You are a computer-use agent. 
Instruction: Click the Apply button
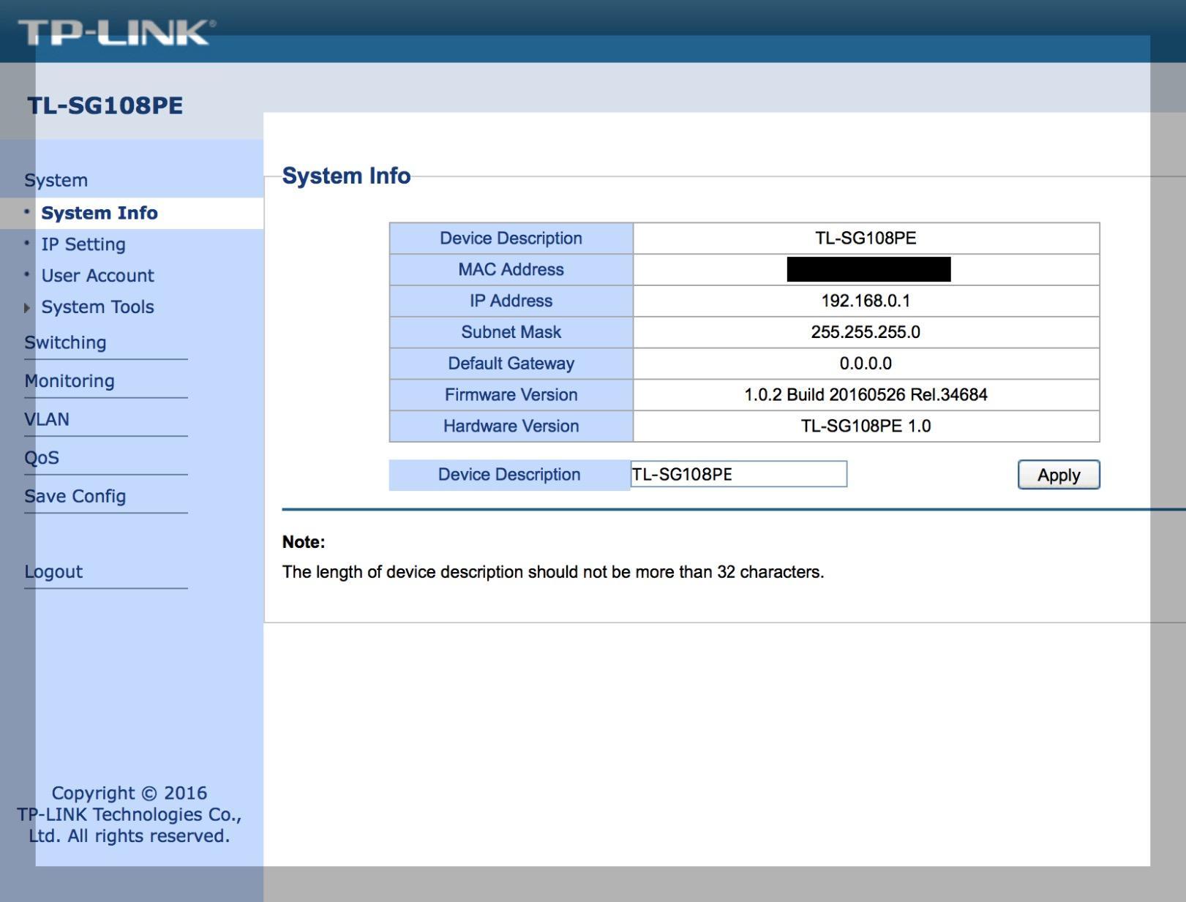point(1059,475)
